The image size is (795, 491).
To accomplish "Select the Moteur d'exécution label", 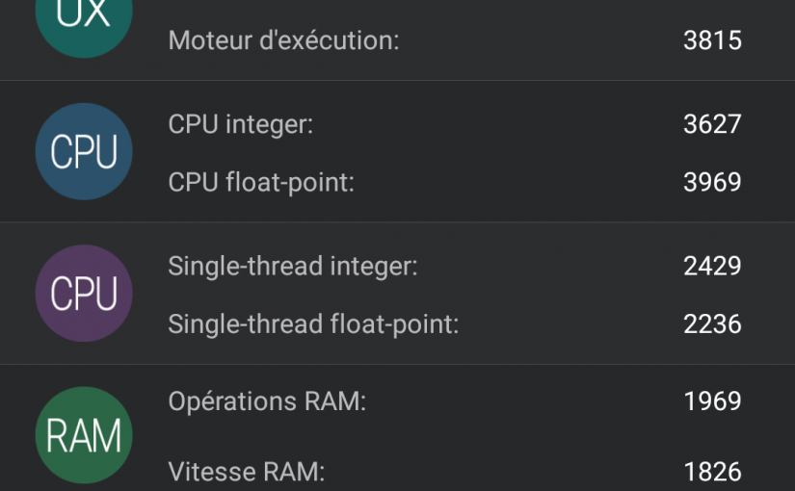I will [x=283, y=40].
